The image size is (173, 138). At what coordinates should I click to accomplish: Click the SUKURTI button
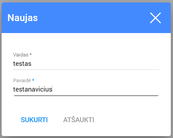pos(34,120)
